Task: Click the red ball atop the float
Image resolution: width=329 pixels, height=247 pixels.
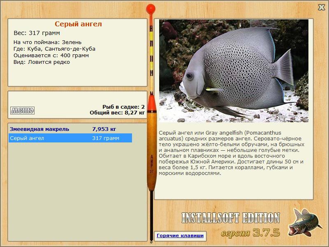Action: pos(151,9)
